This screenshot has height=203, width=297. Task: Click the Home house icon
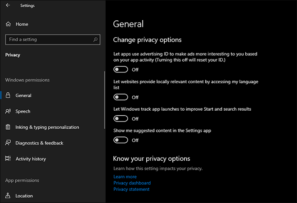point(8,24)
